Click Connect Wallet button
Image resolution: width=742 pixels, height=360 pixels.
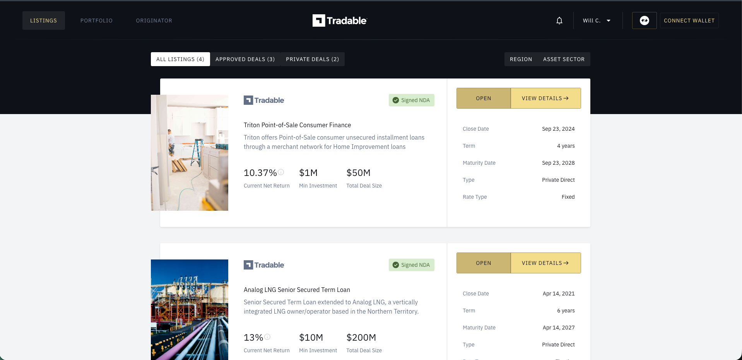689,20
